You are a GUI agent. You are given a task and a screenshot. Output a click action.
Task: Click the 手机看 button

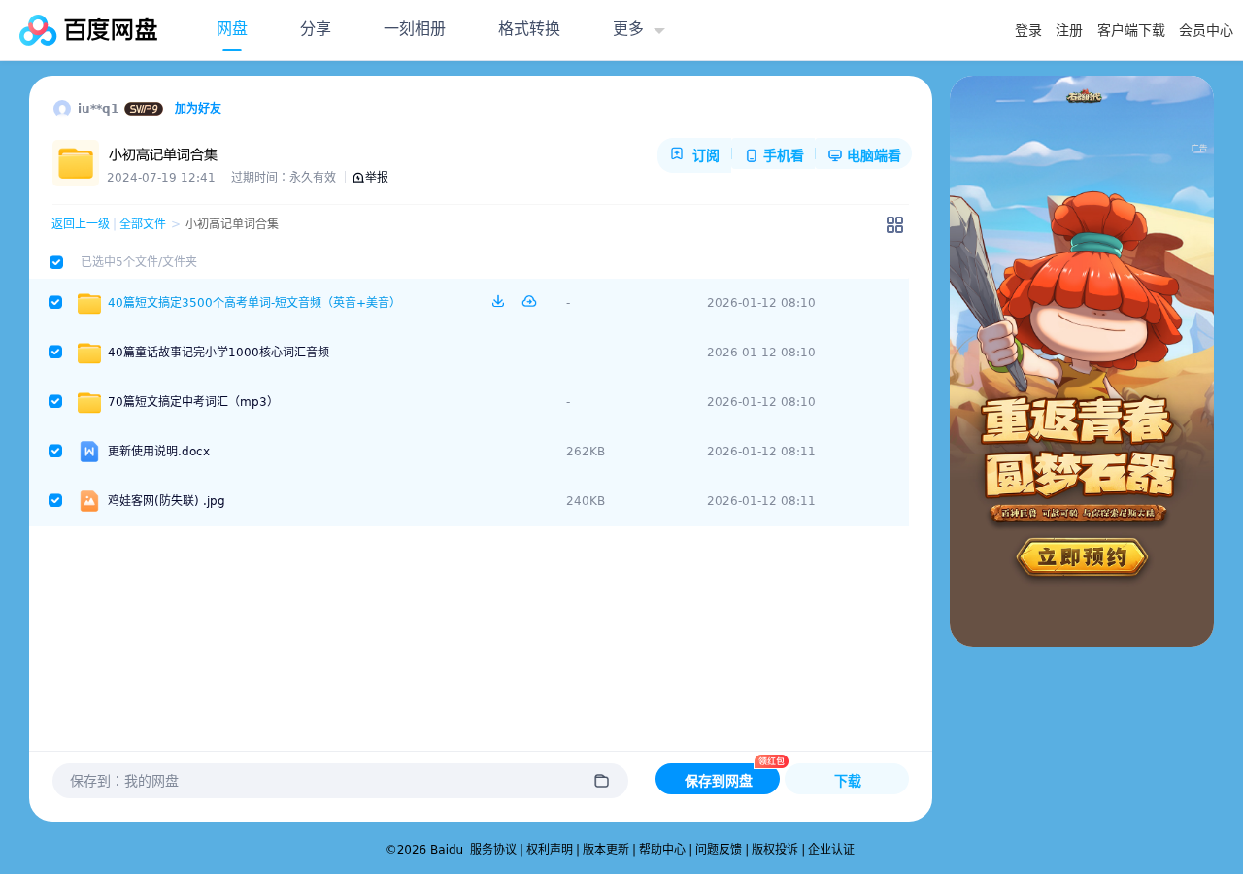pos(774,155)
